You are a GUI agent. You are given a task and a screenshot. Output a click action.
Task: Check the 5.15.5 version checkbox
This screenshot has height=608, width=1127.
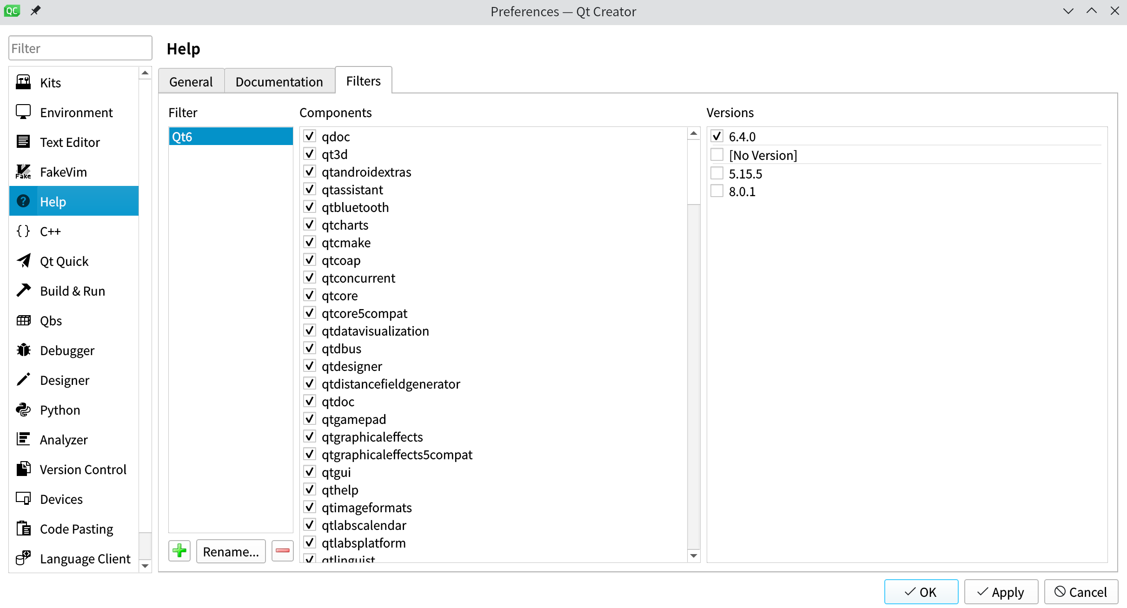[717, 173]
